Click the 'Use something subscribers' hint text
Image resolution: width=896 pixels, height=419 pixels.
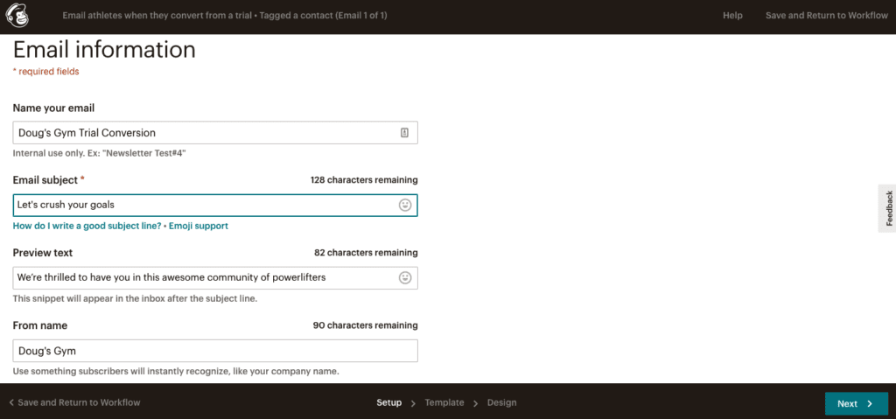coord(176,372)
